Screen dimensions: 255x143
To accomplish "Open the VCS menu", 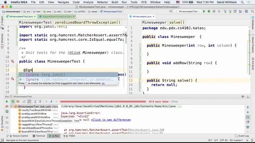I will [143, 2].
